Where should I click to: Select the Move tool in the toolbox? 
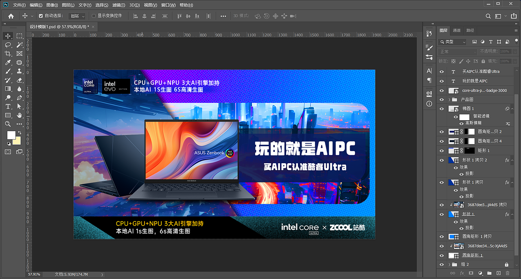(x=8, y=36)
